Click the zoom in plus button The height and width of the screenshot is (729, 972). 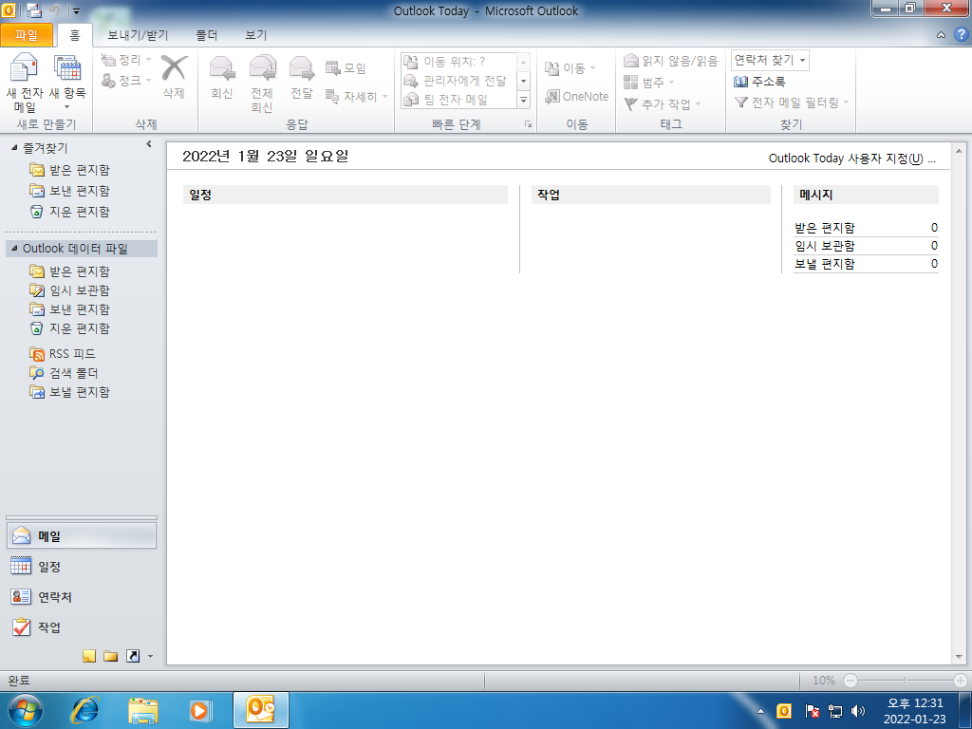(x=961, y=680)
